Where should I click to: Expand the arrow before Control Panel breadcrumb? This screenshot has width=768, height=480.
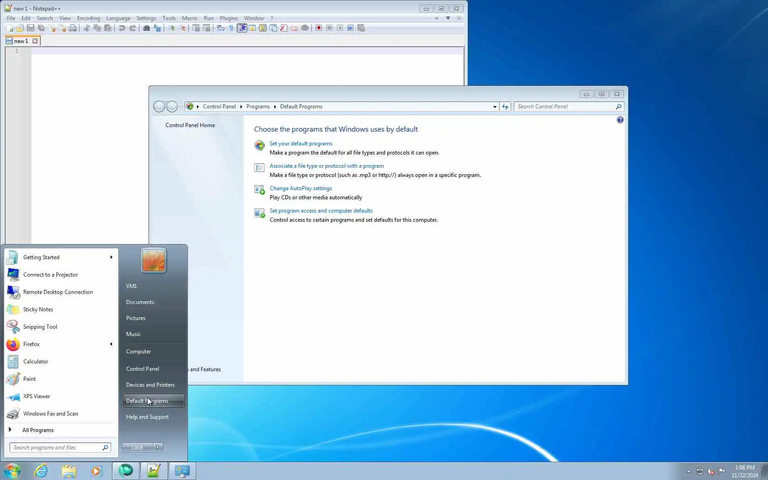tap(198, 107)
